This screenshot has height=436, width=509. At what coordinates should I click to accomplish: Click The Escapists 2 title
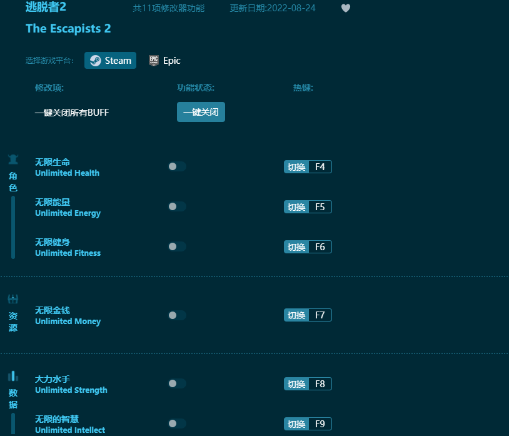(x=68, y=29)
